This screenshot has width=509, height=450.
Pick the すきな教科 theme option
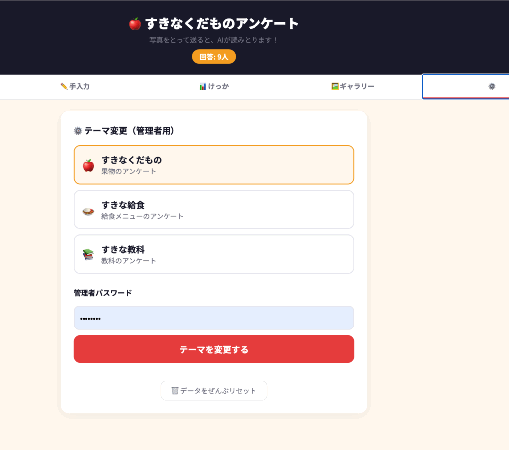coord(214,254)
